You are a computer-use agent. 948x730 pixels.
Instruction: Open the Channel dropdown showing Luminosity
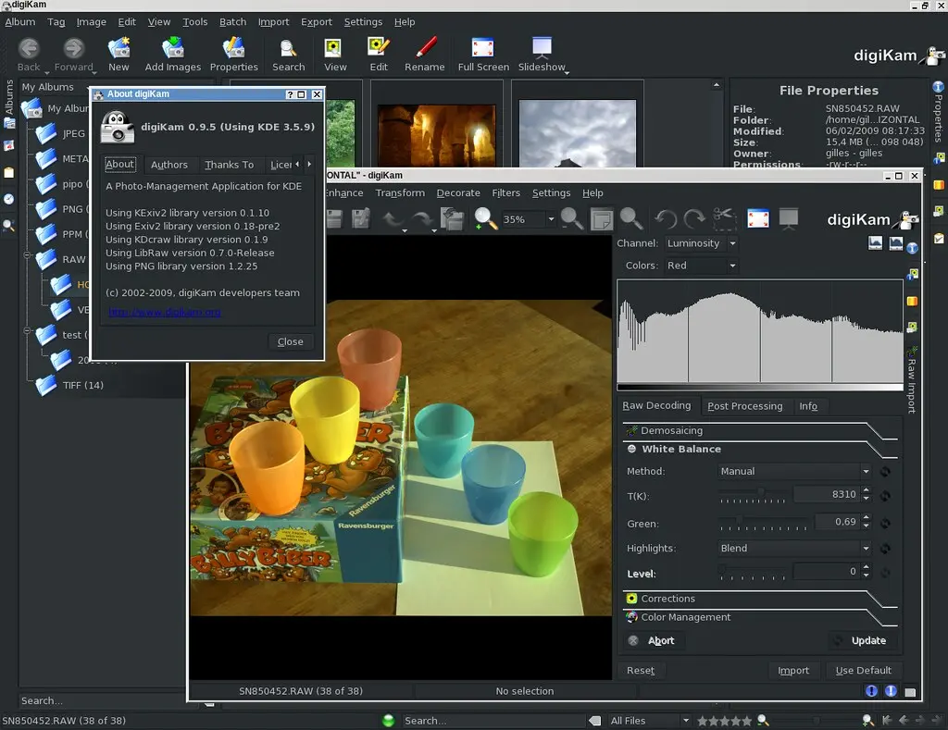[x=700, y=242]
